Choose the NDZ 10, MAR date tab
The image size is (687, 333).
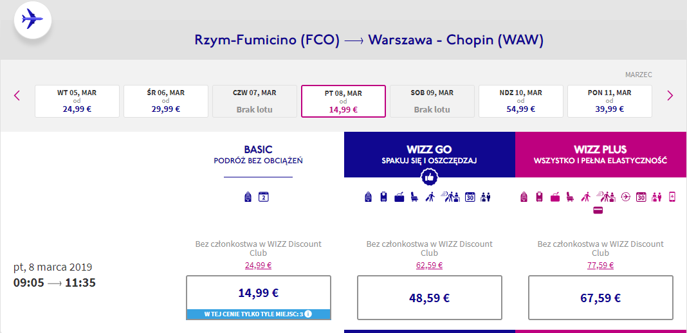[520, 101]
